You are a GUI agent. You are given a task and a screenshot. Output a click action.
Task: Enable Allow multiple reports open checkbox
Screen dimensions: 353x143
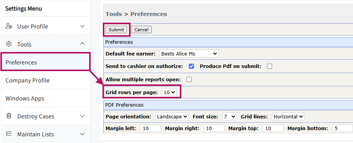[x=189, y=80]
